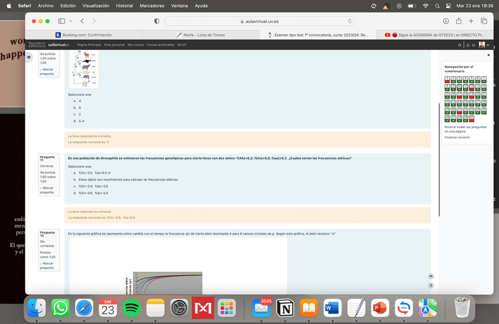The height and width of the screenshot is (324, 499).
Task: Open the messages speech bubble icon
Action: coord(474,45)
